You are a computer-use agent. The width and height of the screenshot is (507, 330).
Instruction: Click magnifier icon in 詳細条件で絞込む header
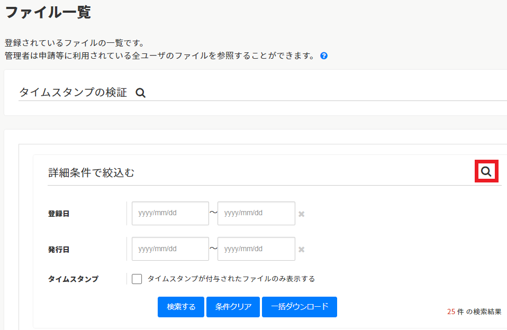pos(486,171)
